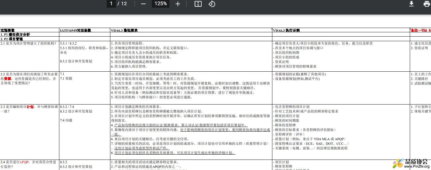Viewport: 431px width, 170px height.
Task: Click clause text 8.3.2 / 7.4
Action: [x=67, y=107]
